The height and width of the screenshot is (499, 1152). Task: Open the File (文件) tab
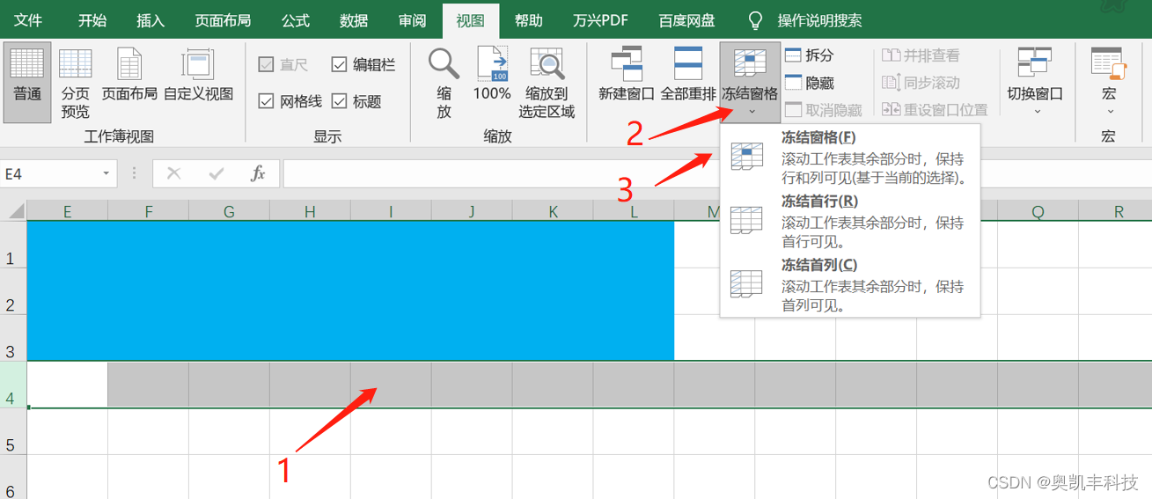pyautogui.click(x=28, y=20)
